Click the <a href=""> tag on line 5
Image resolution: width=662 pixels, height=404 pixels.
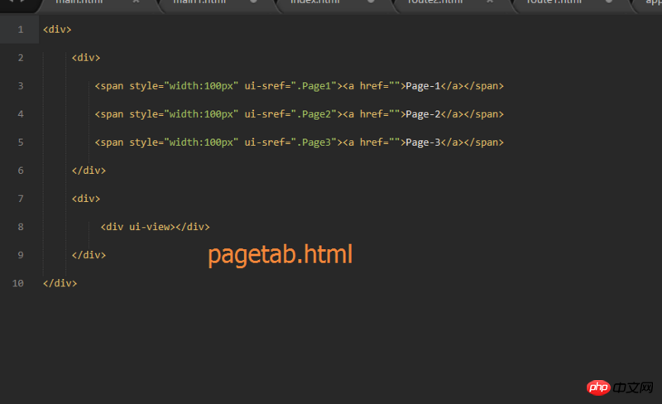(374, 142)
